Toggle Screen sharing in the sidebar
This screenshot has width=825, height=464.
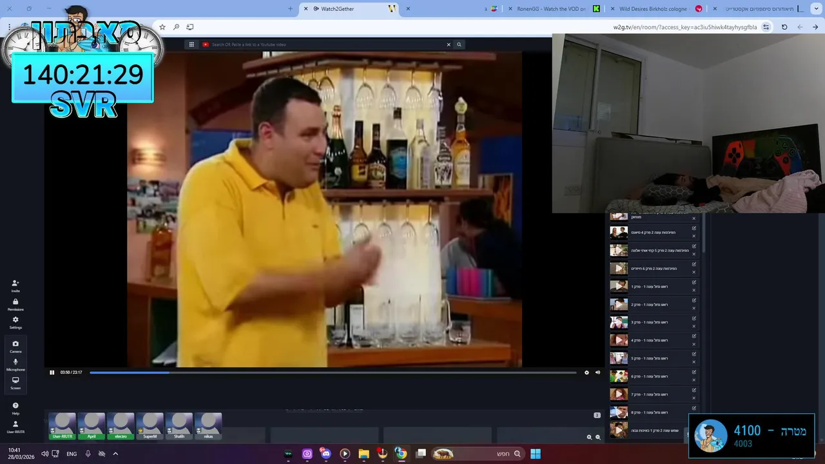coord(15,383)
